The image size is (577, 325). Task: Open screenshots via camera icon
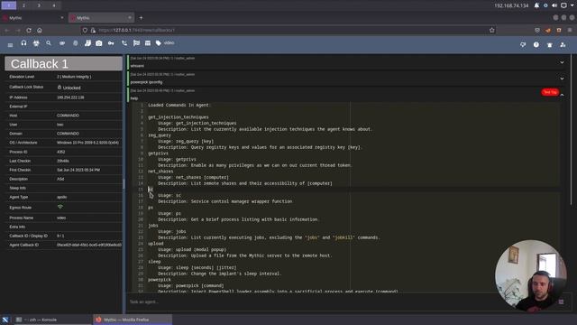click(99, 43)
